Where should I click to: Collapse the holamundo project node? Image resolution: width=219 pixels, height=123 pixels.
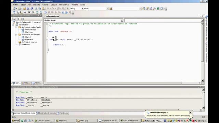(13, 25)
